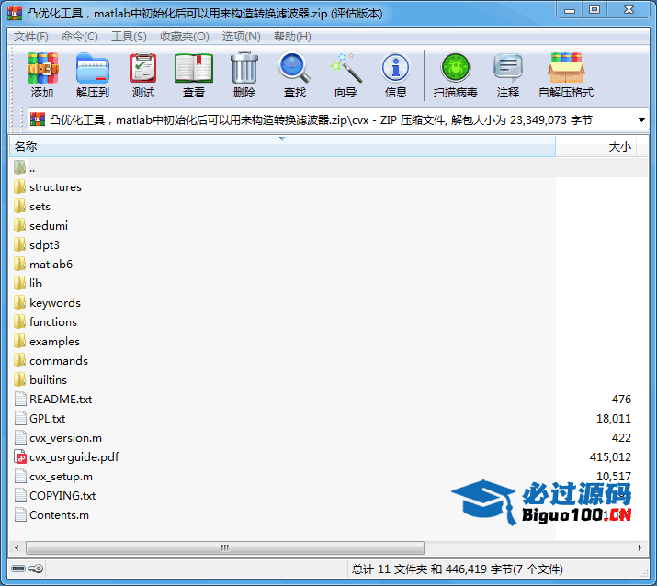Click the key icon in status bar
Screen dimensions: 657x586
click(x=36, y=569)
